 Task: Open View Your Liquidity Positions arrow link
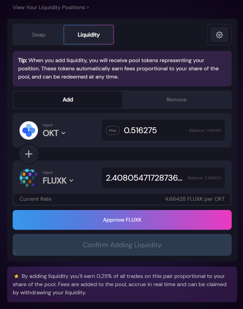[x=51, y=8]
